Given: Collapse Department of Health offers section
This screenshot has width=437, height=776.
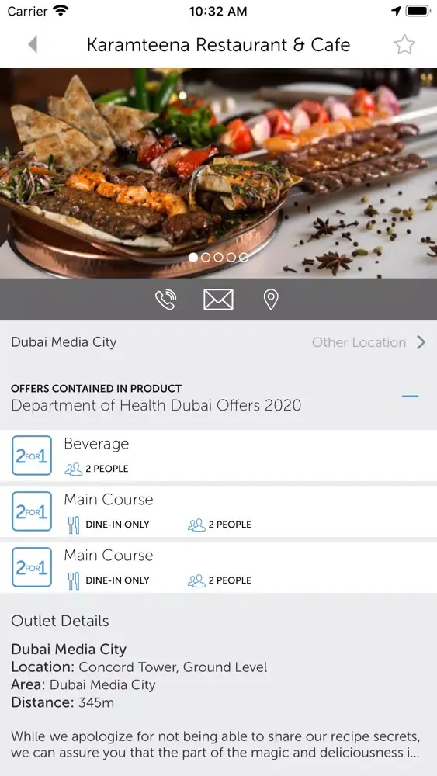Looking at the screenshot, I should point(411,397).
